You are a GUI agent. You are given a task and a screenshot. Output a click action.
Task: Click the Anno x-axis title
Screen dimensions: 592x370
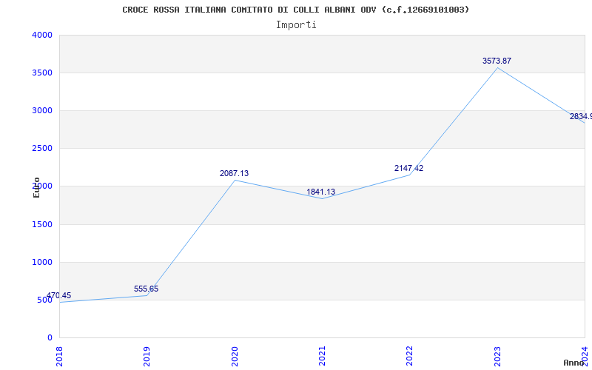573,363
